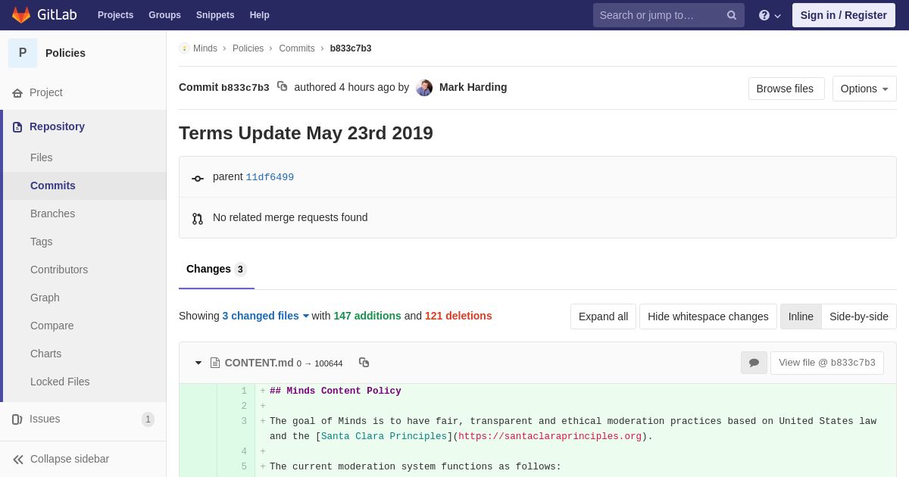
Task: Click "No related merge requests found" text
Action: (290, 217)
